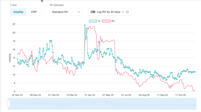Viewport: 201px width, 112px height.
Task: Click the chevron arrow in Standard RV box
Action: coord(79,12)
